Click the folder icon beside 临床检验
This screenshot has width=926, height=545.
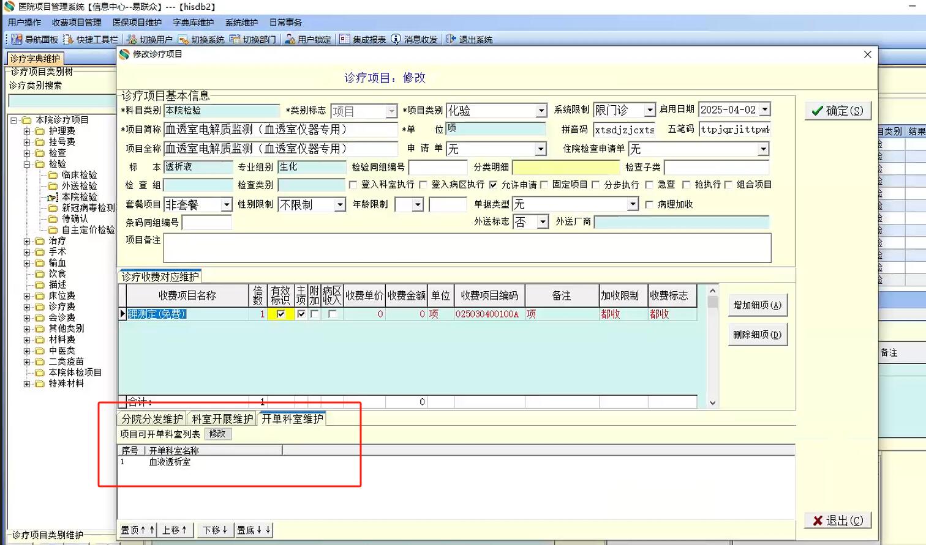pyautogui.click(x=53, y=175)
